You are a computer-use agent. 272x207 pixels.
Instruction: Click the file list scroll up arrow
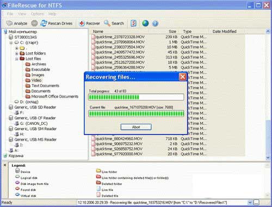[x=268, y=32]
